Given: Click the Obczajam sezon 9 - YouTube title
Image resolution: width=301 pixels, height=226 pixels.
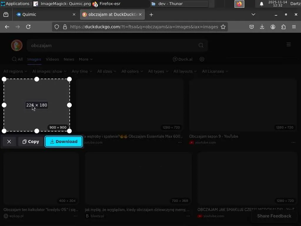Looking at the screenshot, I should click(214, 137).
